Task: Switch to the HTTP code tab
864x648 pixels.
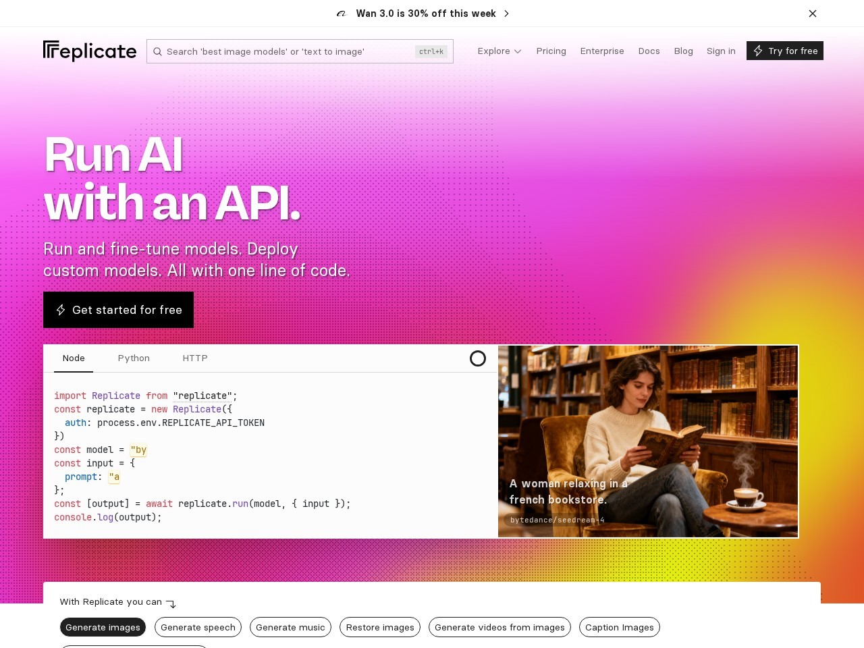Action: pos(195,358)
